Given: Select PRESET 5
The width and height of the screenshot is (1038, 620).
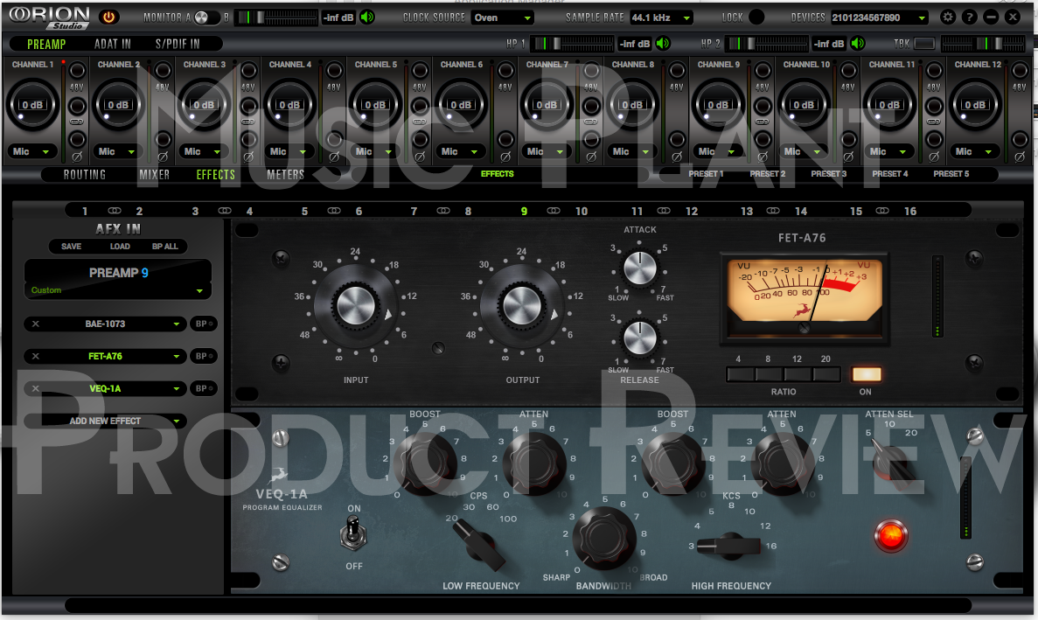Looking at the screenshot, I should [x=951, y=174].
